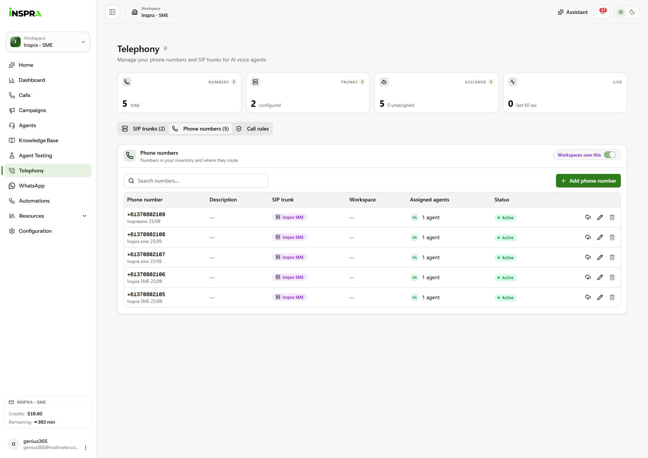648x458 pixels.
Task: Delete phone number +61370802109
Action: (612, 217)
